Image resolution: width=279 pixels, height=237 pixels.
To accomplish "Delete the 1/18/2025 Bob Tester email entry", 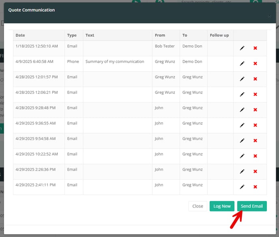I will tap(255, 48).
